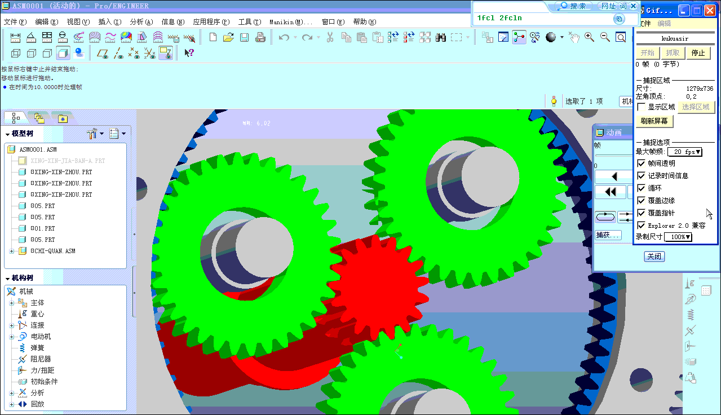The height and width of the screenshot is (415, 721).
Task: Print using the printer icon
Action: (x=260, y=37)
